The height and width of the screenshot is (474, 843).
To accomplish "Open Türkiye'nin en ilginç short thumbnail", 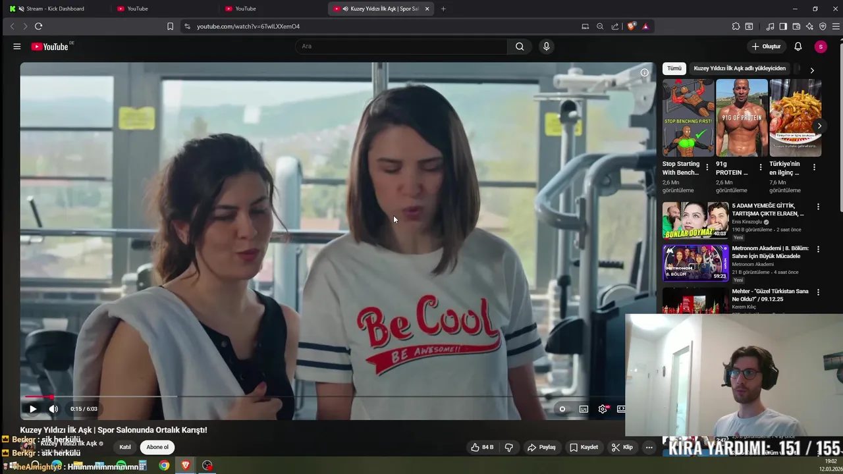I will (x=795, y=118).
